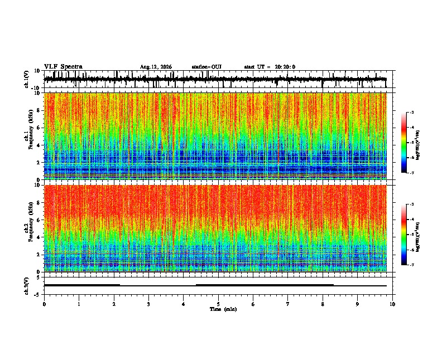Click time axis tick label "9"
This screenshot has height=341, width=442.
357,304
